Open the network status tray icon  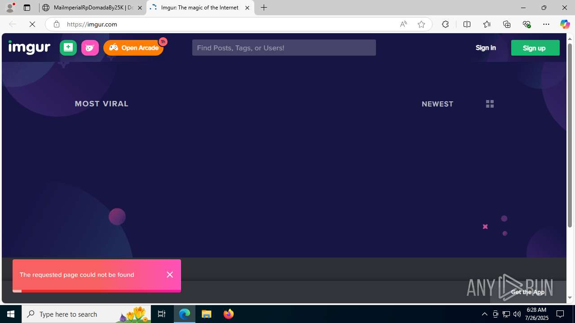[x=506, y=314]
